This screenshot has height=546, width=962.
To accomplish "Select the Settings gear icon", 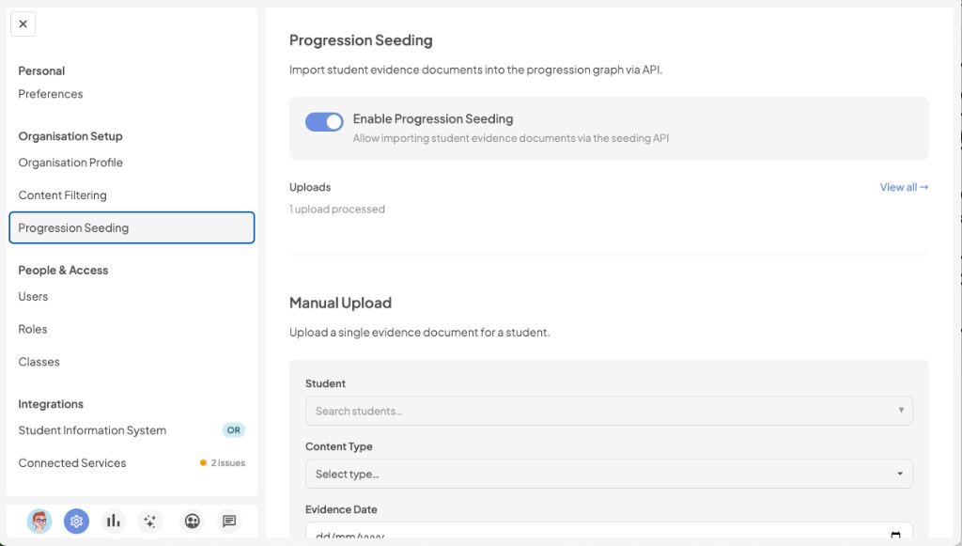I will click(76, 521).
